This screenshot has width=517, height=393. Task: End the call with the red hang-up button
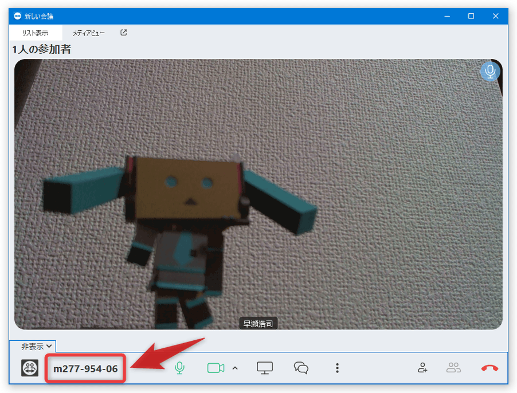click(489, 368)
